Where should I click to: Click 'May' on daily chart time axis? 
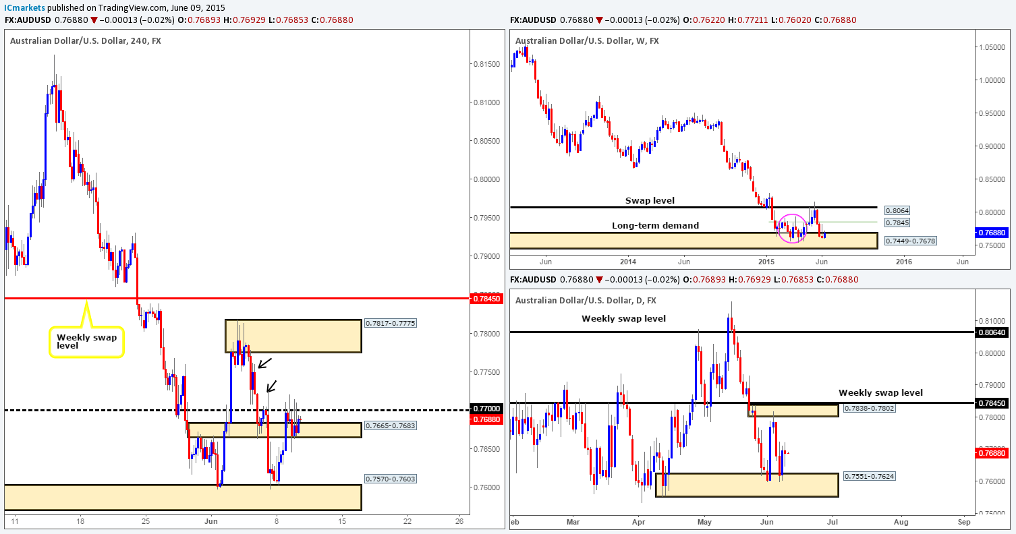(x=704, y=521)
